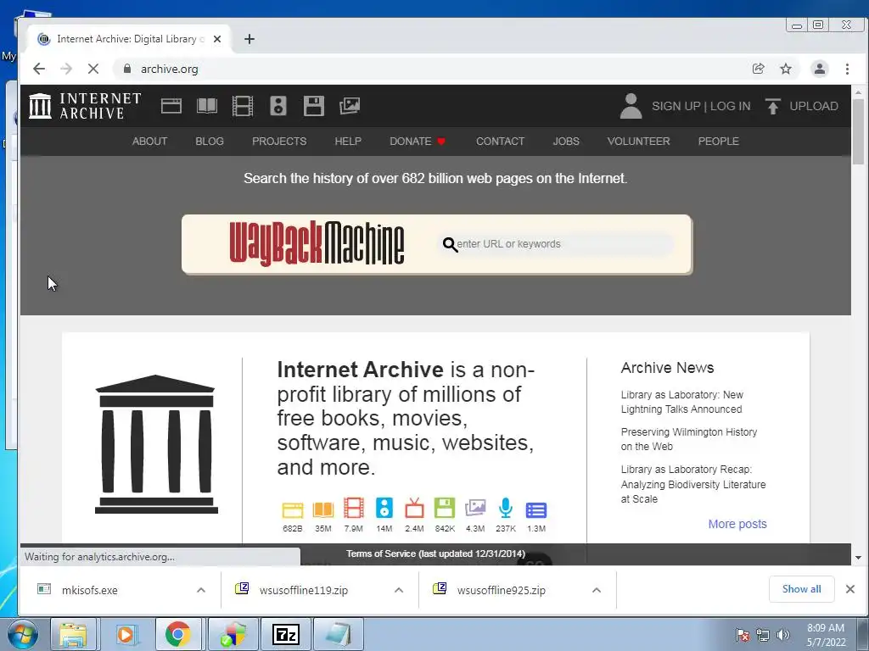Open the Video filmstrip icon in header
869x651 pixels.
[x=242, y=106]
